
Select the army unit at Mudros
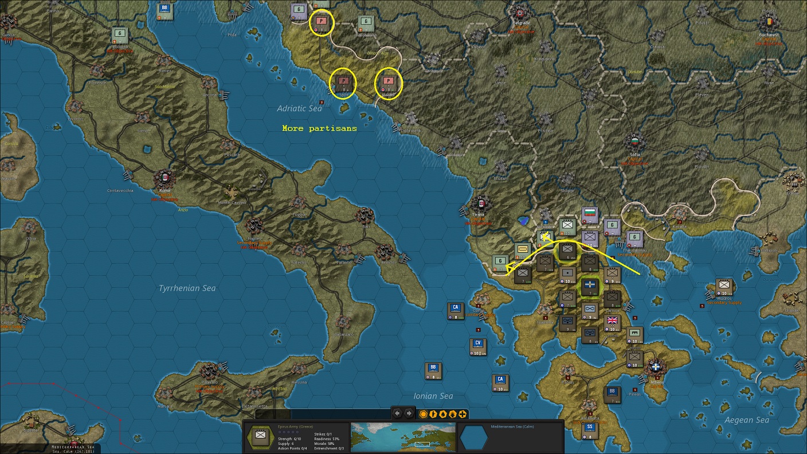(724, 287)
